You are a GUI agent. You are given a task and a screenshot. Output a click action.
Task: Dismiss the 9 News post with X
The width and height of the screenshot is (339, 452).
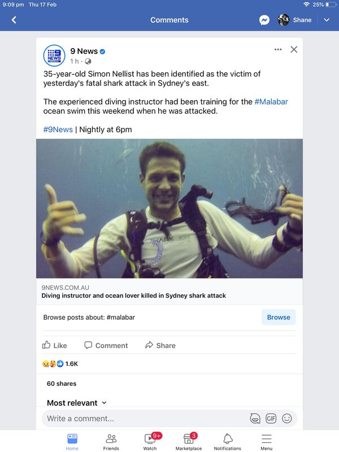294,50
